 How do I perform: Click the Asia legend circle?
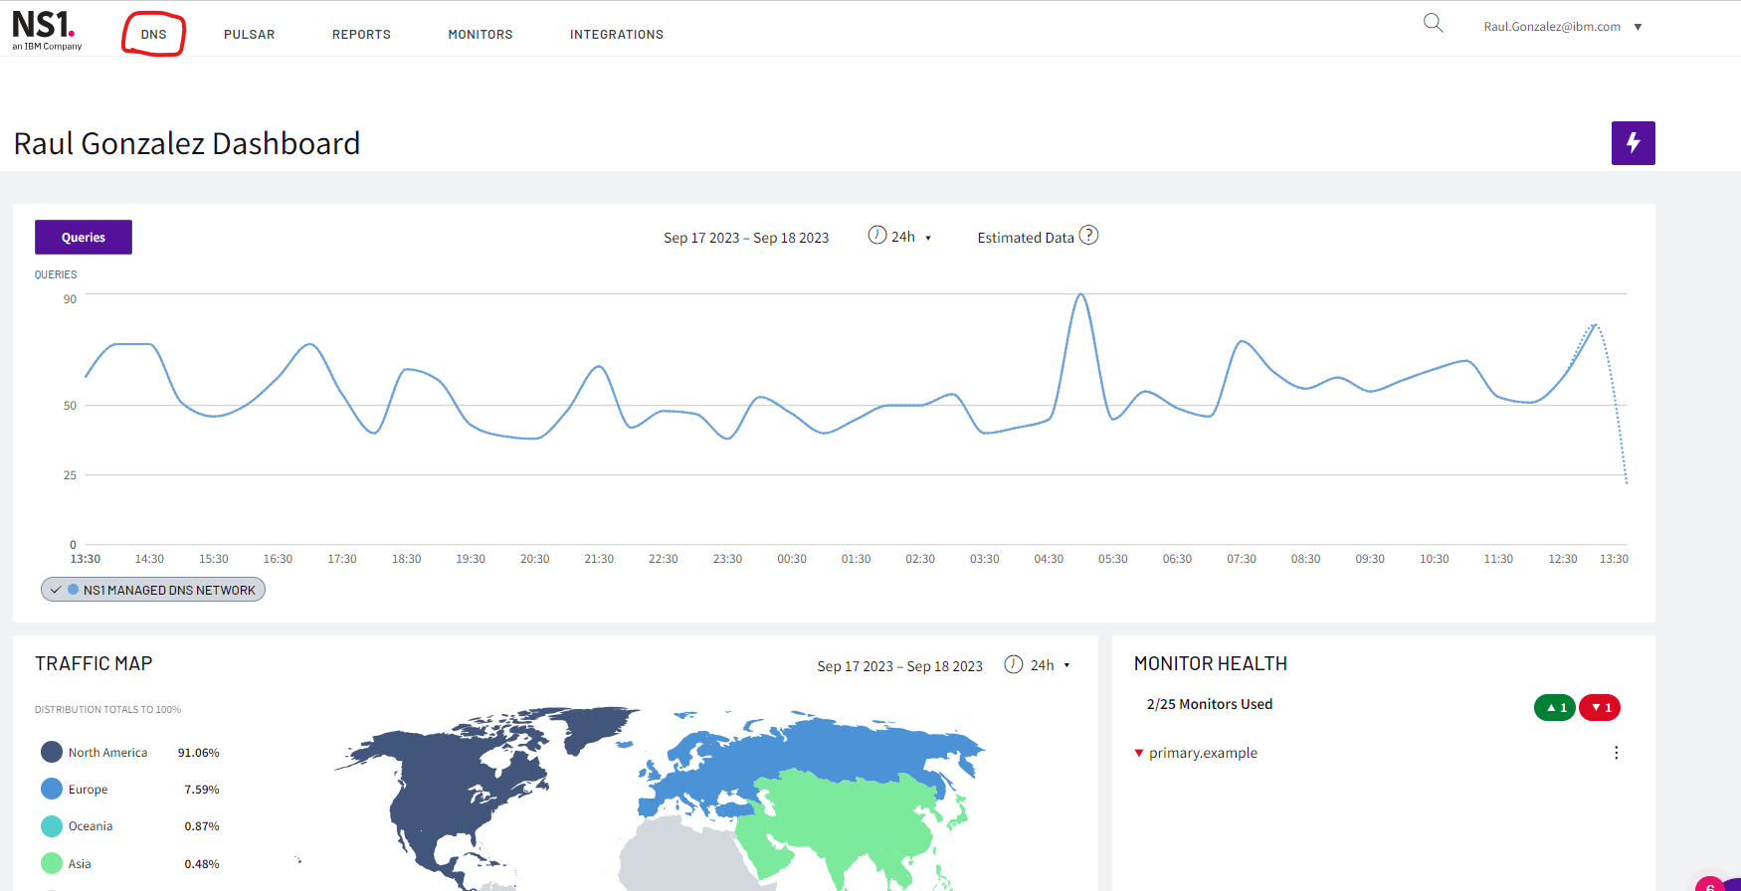tap(52, 863)
